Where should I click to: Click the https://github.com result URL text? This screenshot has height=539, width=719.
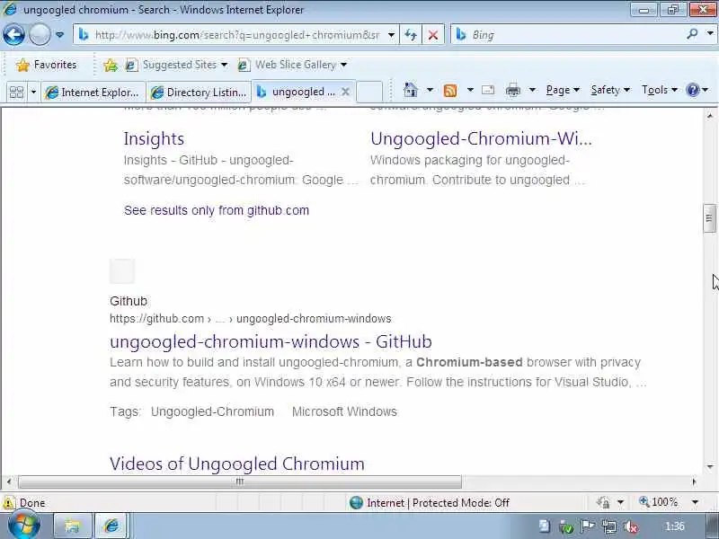251,319
